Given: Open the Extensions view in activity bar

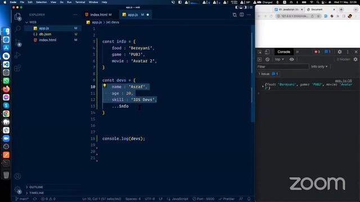Looking at the screenshot, I should coord(17,68).
